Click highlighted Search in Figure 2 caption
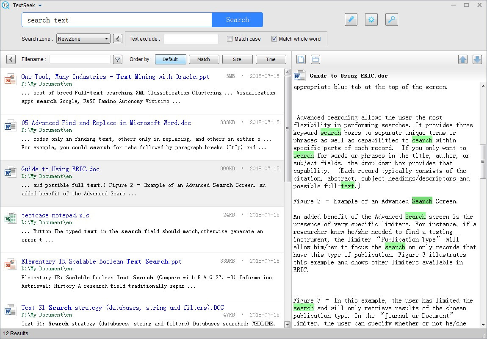Screen dimensions: 487x339 click(x=422, y=201)
